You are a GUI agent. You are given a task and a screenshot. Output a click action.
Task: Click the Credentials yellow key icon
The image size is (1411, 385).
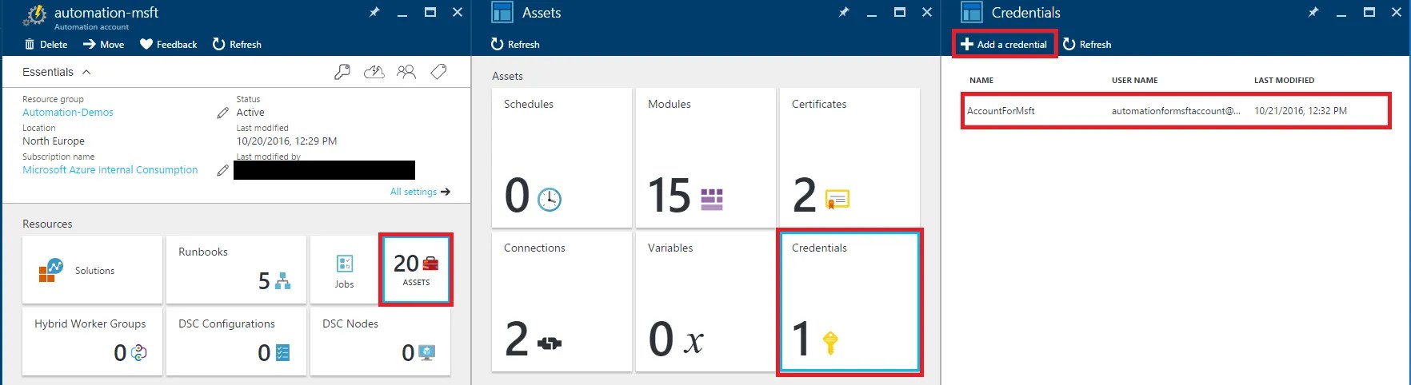pos(830,343)
